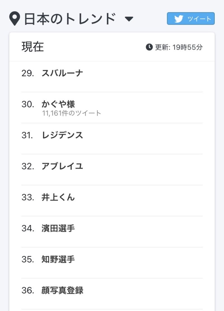The height and width of the screenshot is (311, 224).
Task: Open the かぐや様 trend
Action: tap(58, 104)
